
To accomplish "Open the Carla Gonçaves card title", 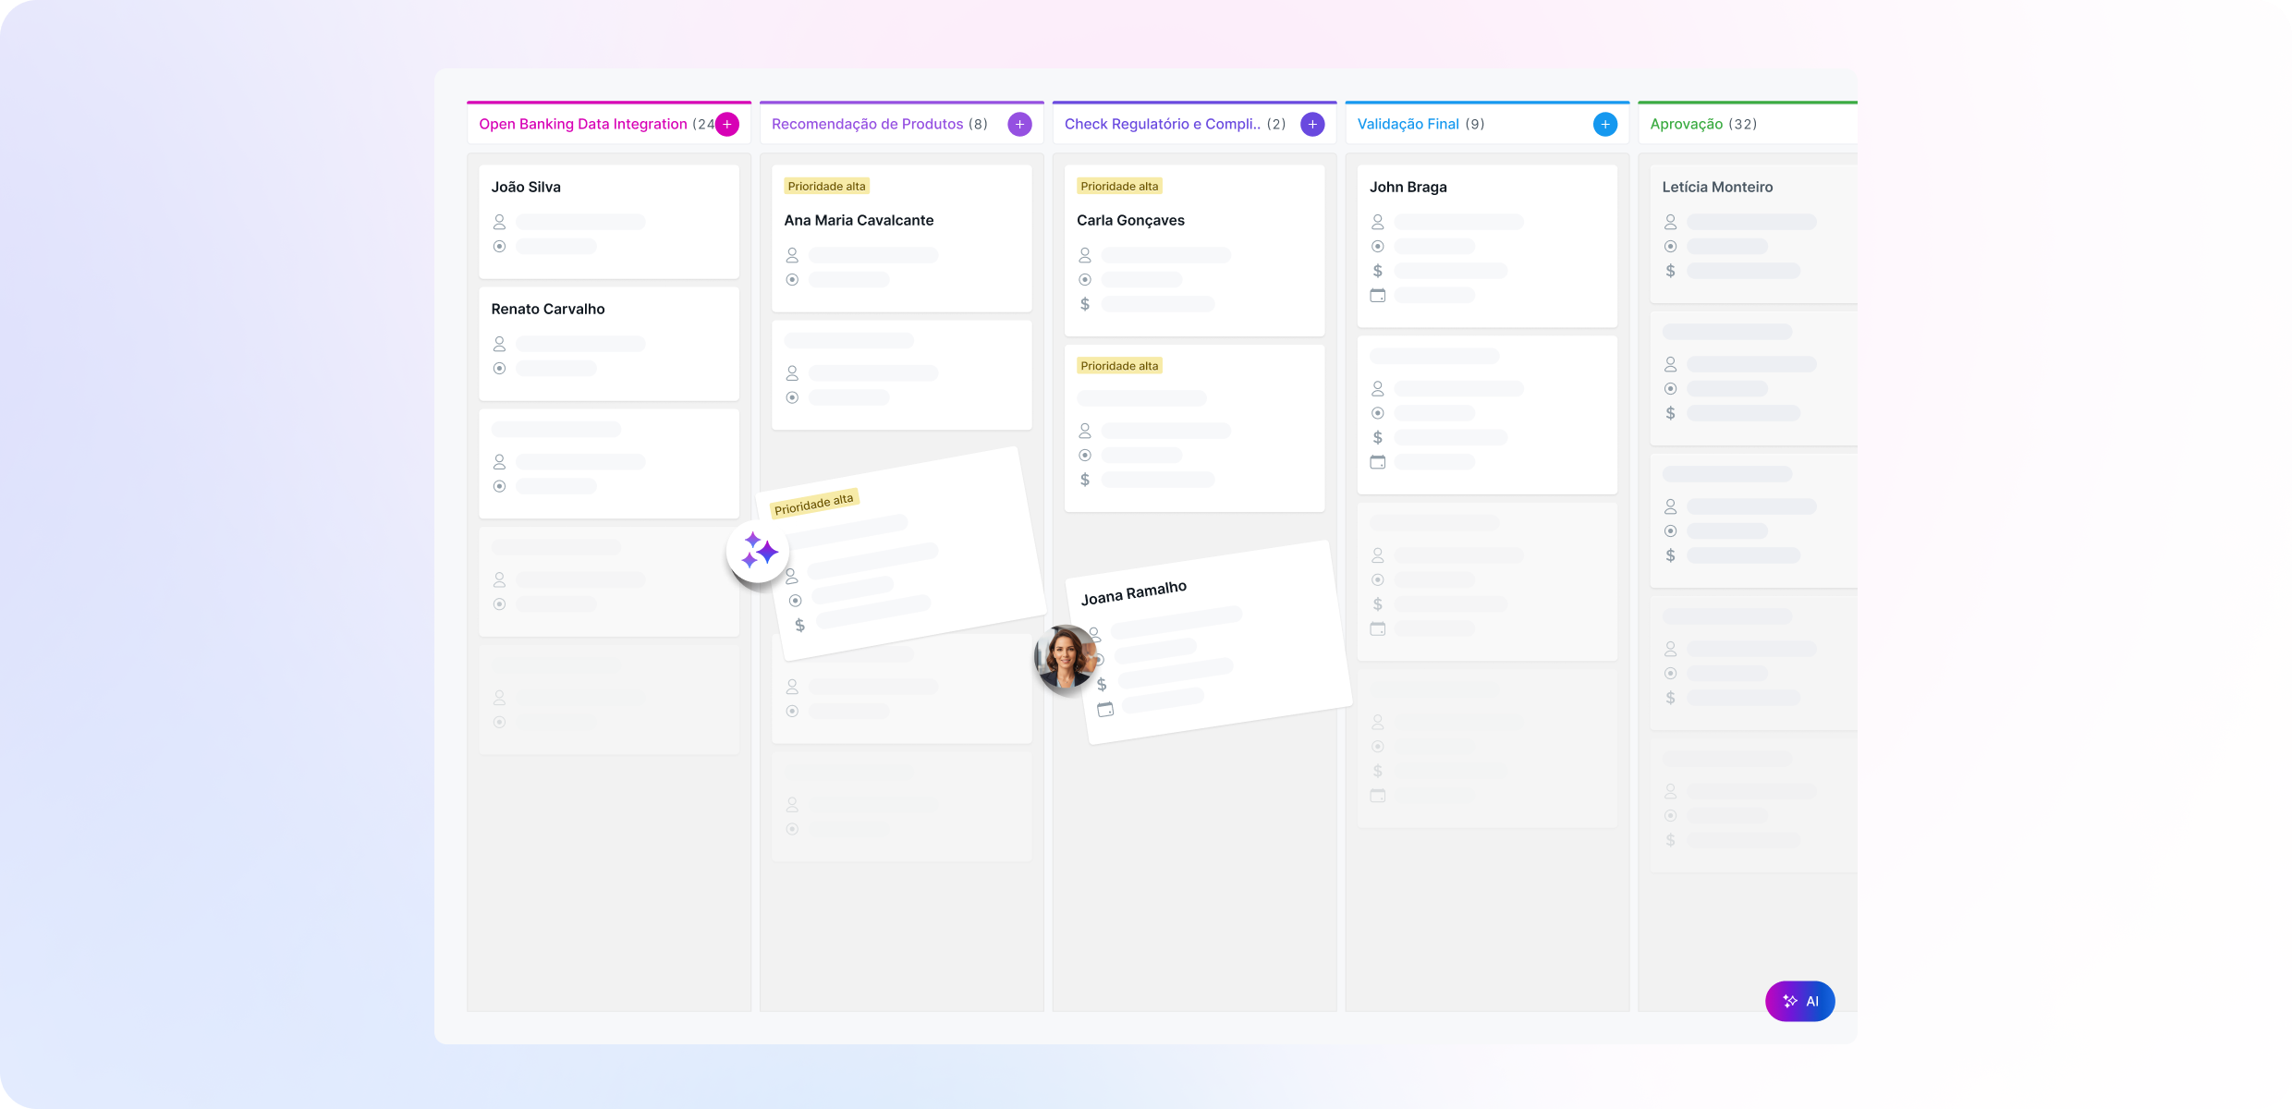I will click(1130, 220).
